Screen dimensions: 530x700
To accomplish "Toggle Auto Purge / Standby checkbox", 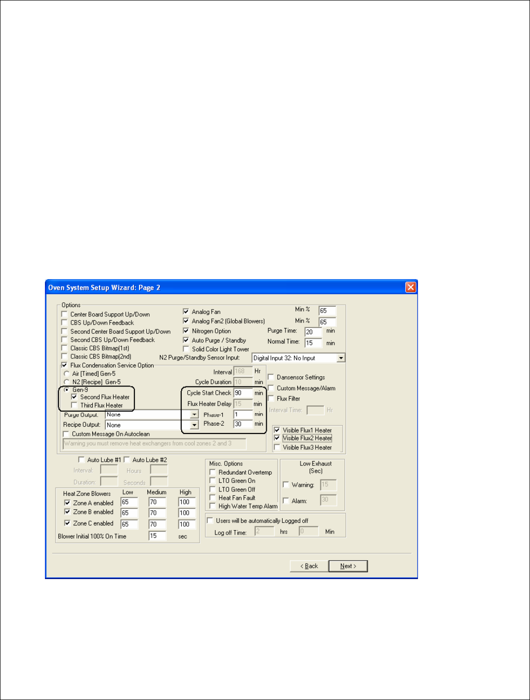I will (x=186, y=340).
